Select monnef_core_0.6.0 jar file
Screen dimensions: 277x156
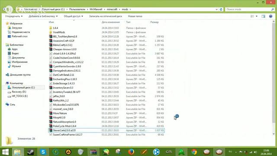click(63, 109)
